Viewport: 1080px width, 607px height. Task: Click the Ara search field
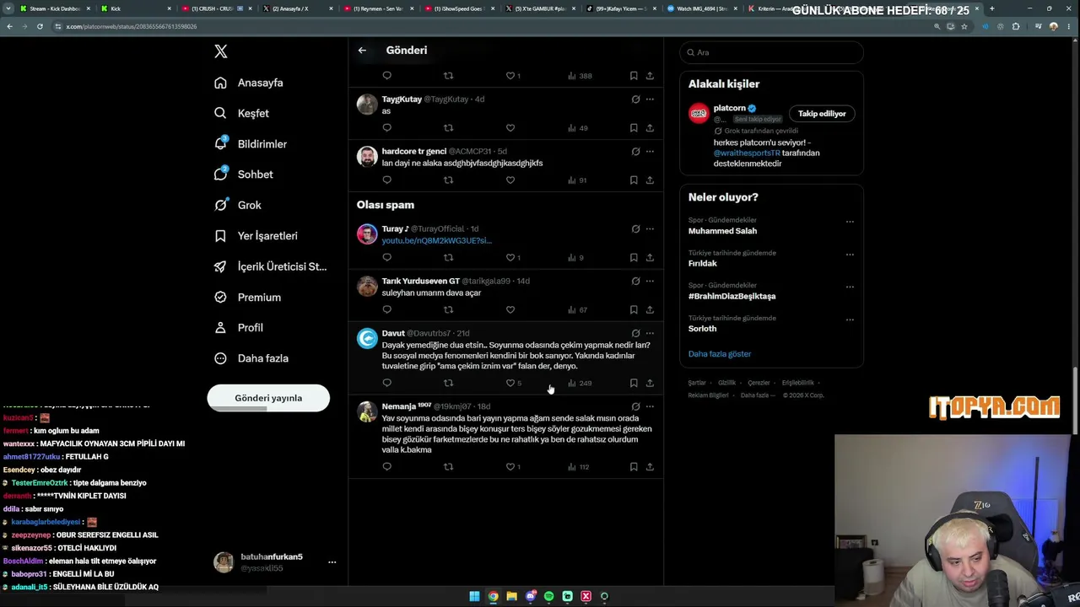pos(771,52)
